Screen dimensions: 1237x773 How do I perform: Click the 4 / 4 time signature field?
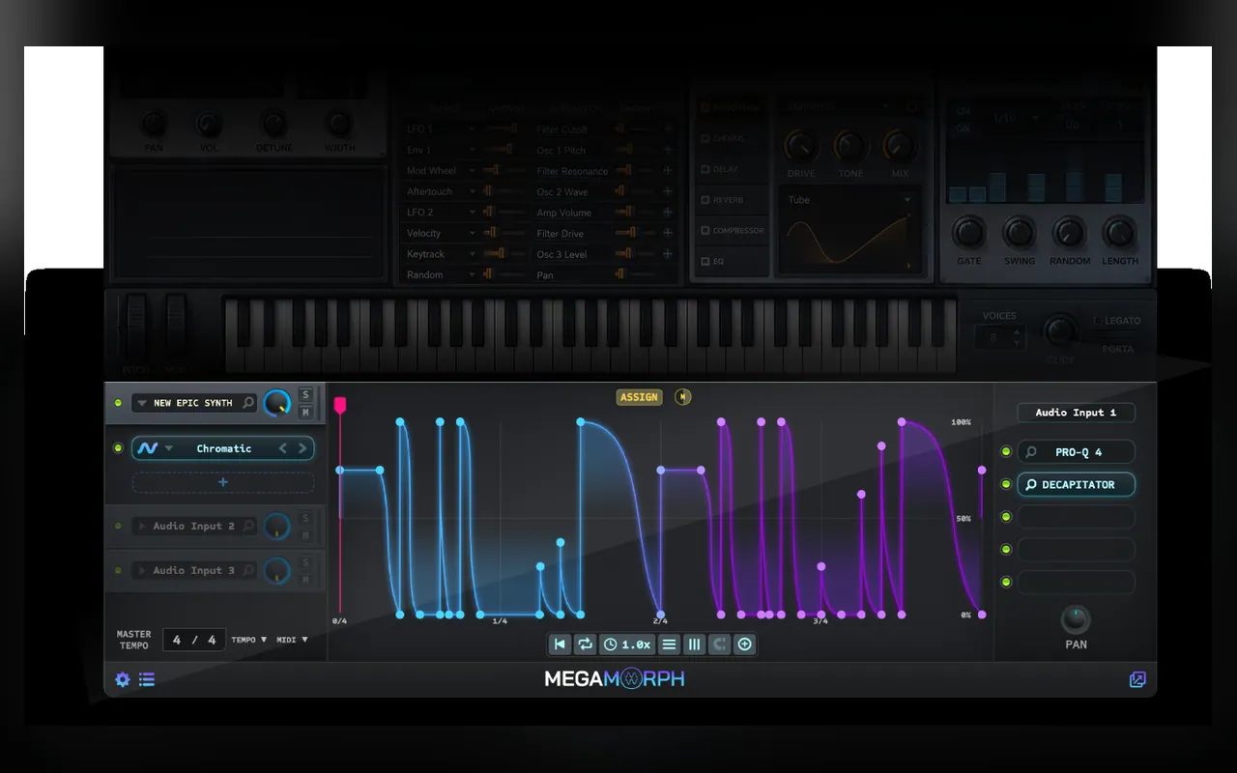click(x=193, y=640)
